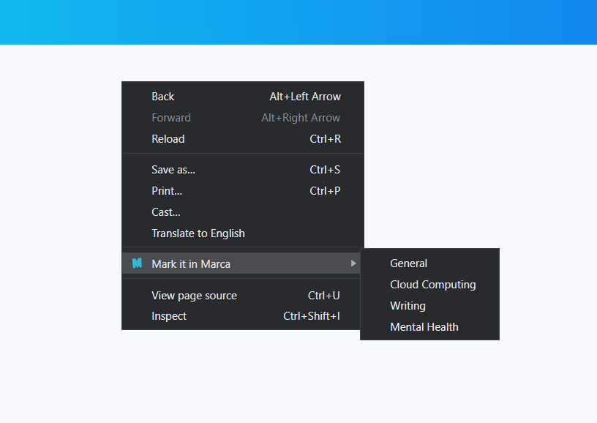The image size is (597, 423).
Task: Pick the General category in submenu
Action: (x=429, y=263)
